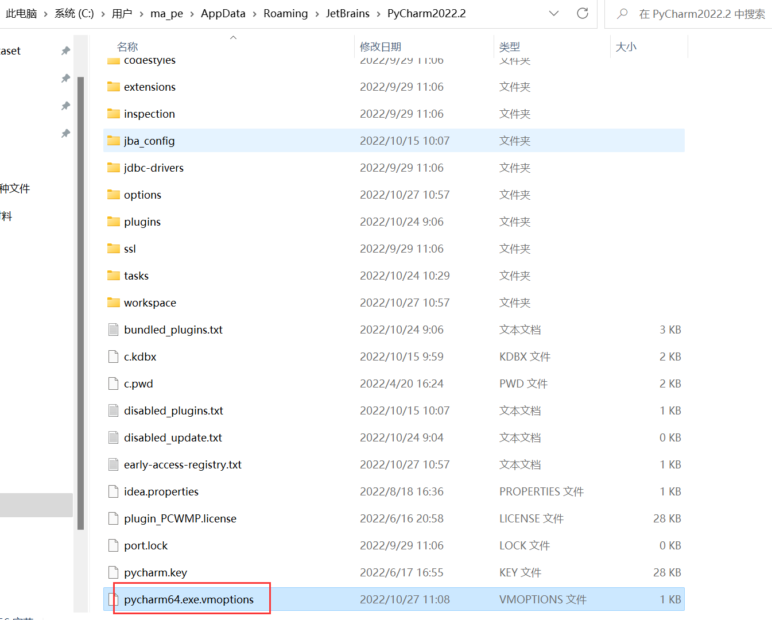Screen dimensions: 772x620
Task: Expand the chevron after 此电脑 breadcrumb
Action: click(x=46, y=14)
